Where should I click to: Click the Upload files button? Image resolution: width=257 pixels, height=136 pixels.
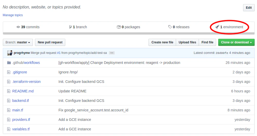[187, 42]
